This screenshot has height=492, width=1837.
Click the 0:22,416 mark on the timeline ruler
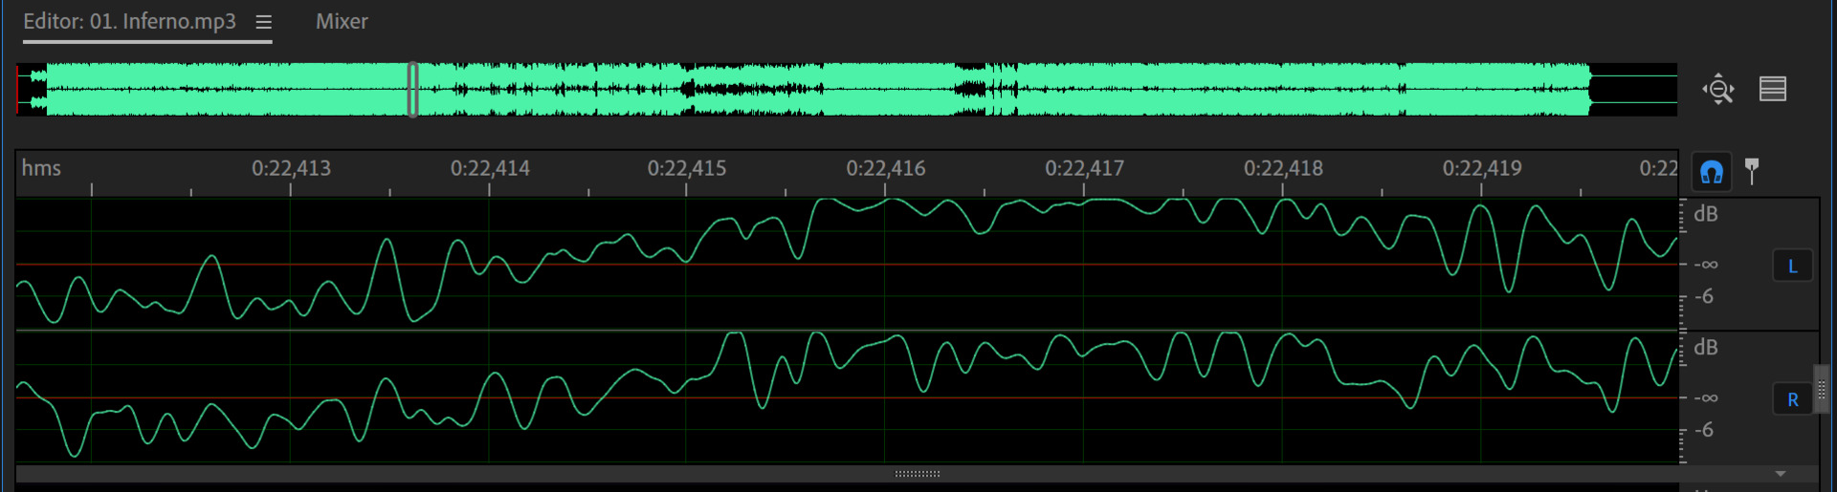[885, 170]
